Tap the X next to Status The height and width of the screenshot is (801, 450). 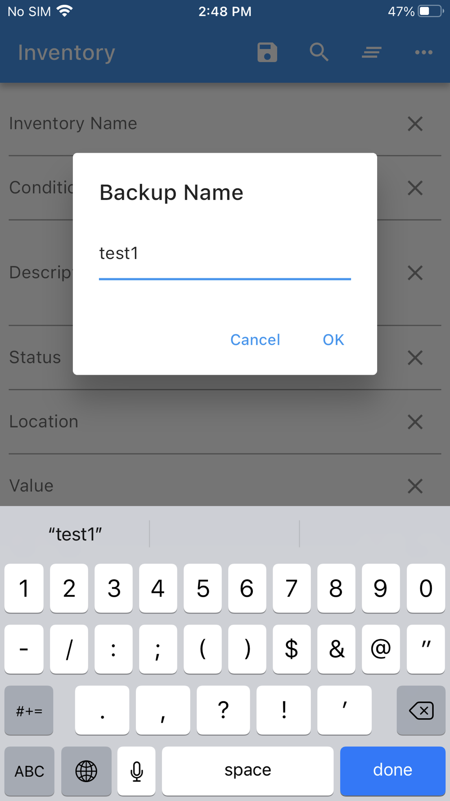pos(415,358)
